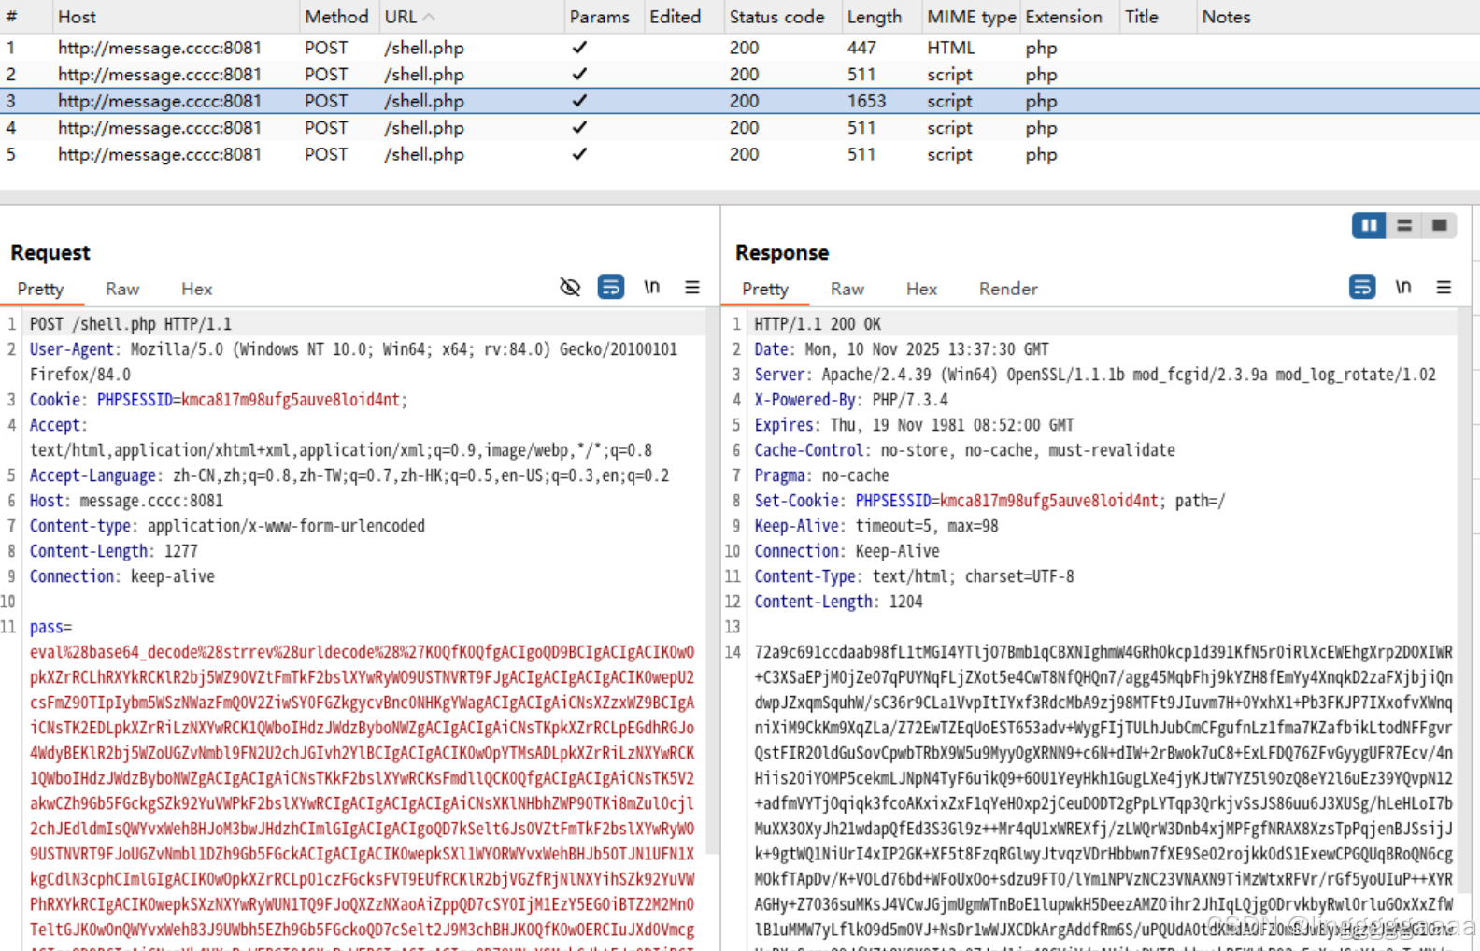Select history row 3 with length 1653

pyautogui.click(x=740, y=101)
